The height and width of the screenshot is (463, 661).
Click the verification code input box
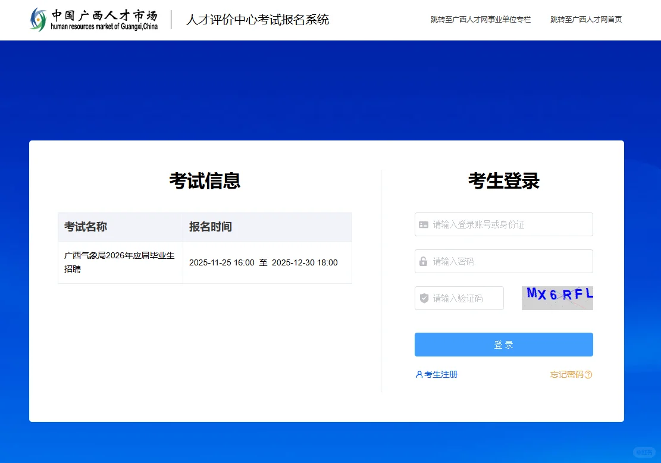(459, 298)
